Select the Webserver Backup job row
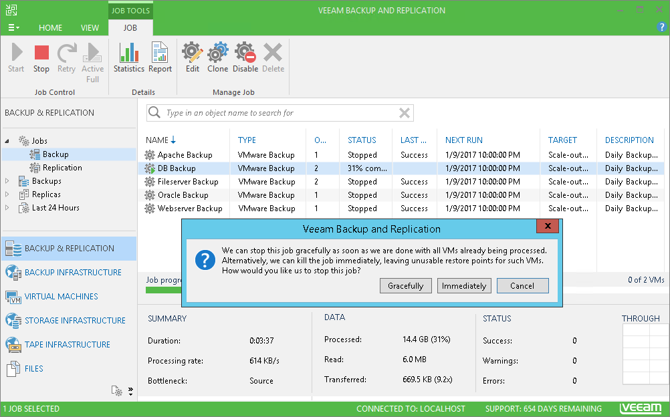This screenshot has width=670, height=417. click(401, 208)
